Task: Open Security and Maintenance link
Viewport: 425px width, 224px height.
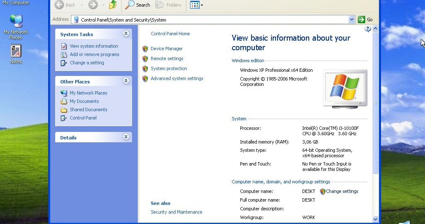Action: pyautogui.click(x=176, y=212)
